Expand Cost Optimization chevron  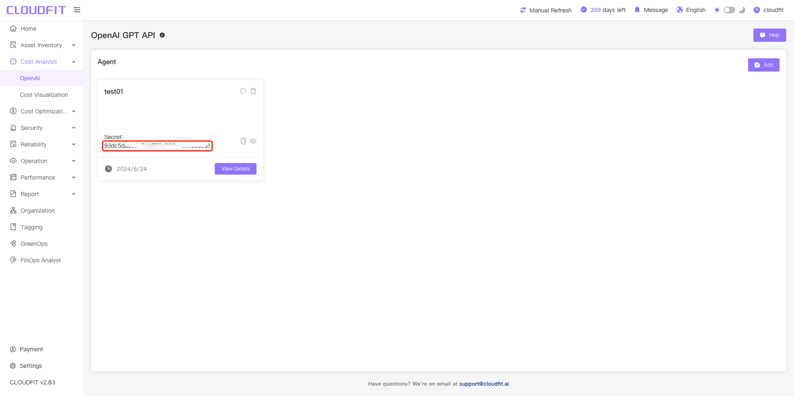(x=74, y=111)
